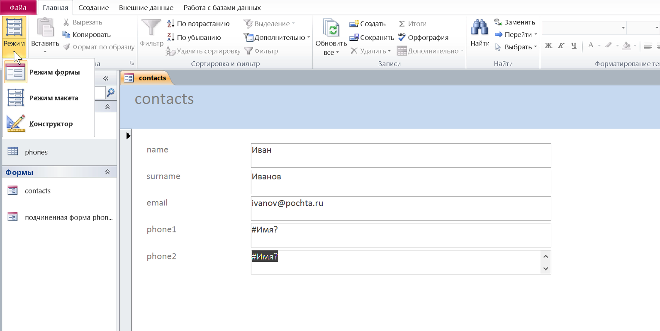Open подчиненная форма phones item
The image size is (660, 331).
coord(60,217)
